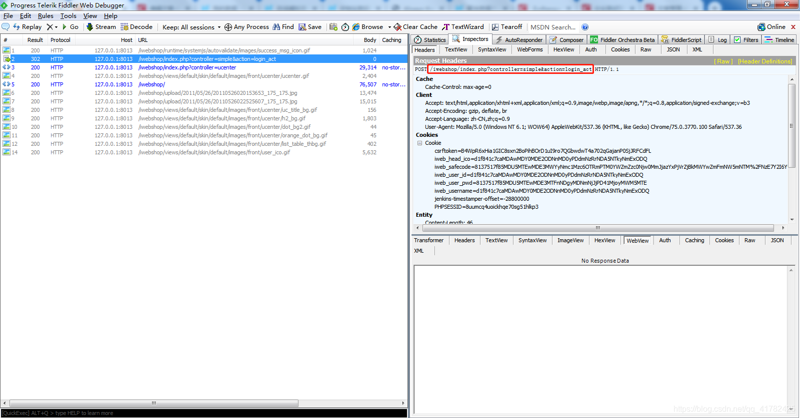Open the TextWizard tool
Viewport: 800px width, 418px height.
click(x=463, y=27)
